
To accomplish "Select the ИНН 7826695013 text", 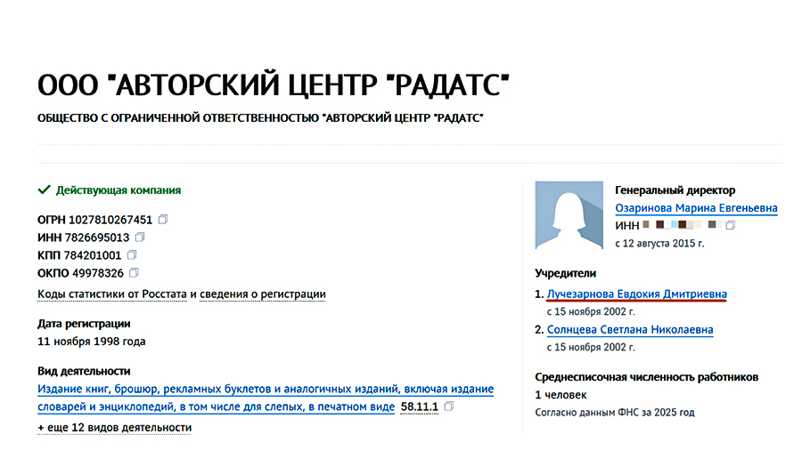I will [x=84, y=238].
